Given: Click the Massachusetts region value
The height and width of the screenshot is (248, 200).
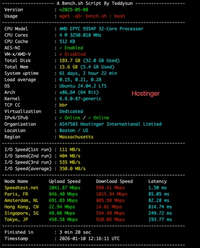Looking at the screenshot, I should pyautogui.click(x=76, y=137).
